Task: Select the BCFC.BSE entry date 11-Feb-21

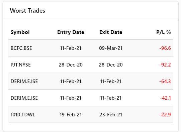Action: [x=71, y=48]
